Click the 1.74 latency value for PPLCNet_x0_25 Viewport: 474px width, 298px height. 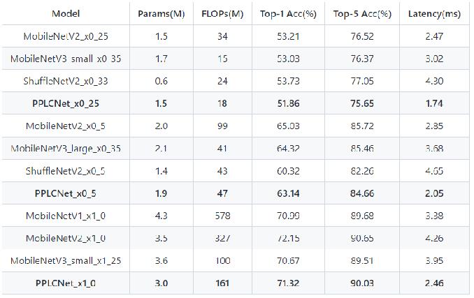click(x=434, y=103)
